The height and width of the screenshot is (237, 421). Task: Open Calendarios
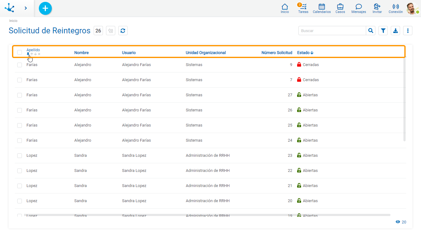coord(322,8)
